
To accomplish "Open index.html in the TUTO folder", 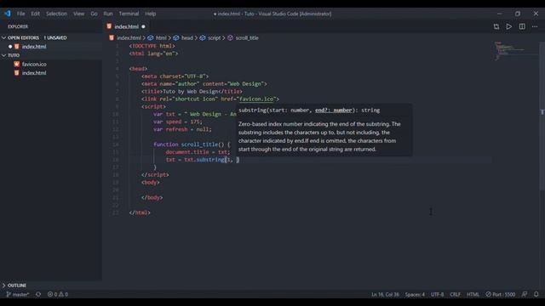I will tap(34, 73).
